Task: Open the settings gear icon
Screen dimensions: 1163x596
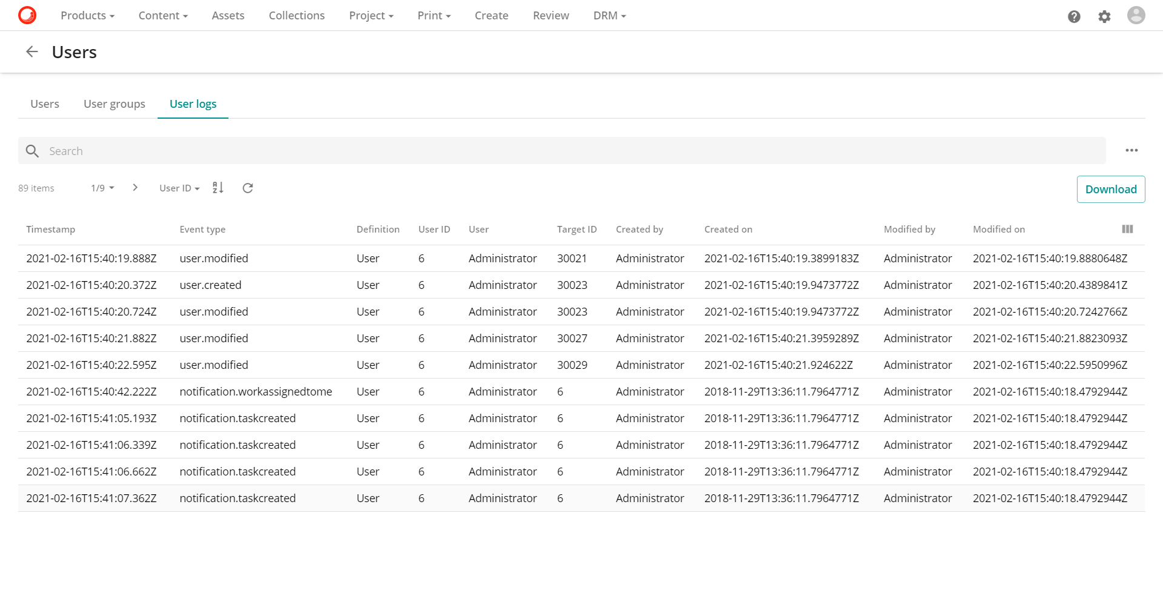Action: point(1104,16)
